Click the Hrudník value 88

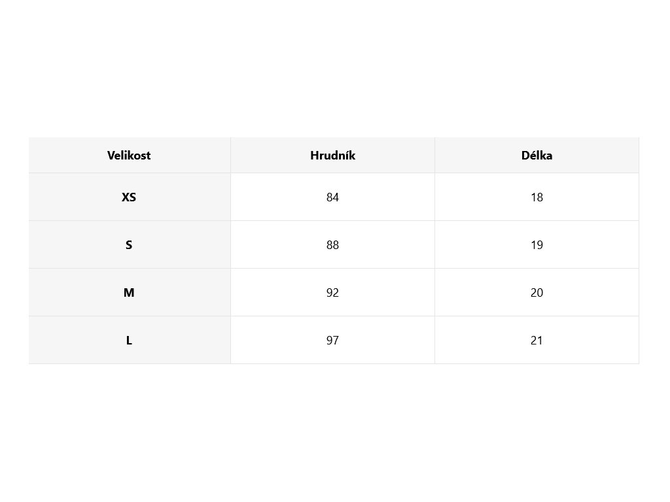click(x=332, y=245)
